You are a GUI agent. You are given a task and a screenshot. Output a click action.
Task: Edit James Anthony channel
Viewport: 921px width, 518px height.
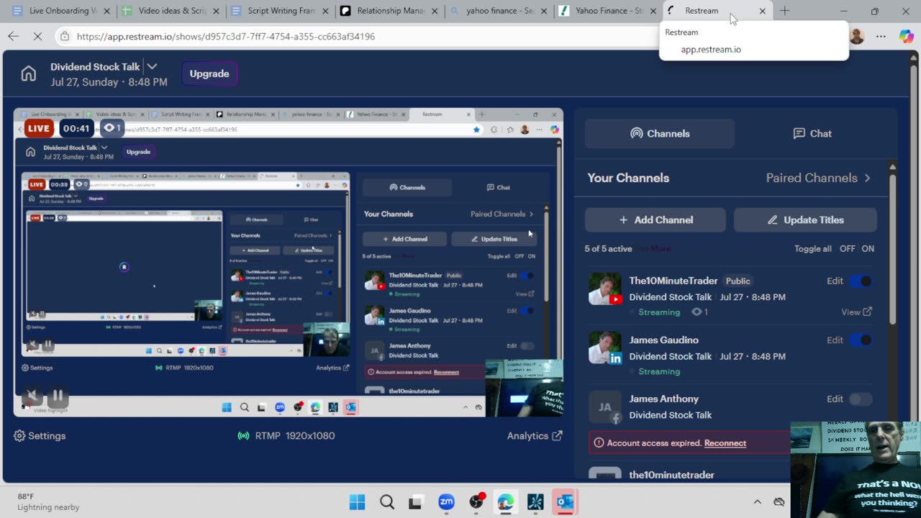pyautogui.click(x=835, y=399)
